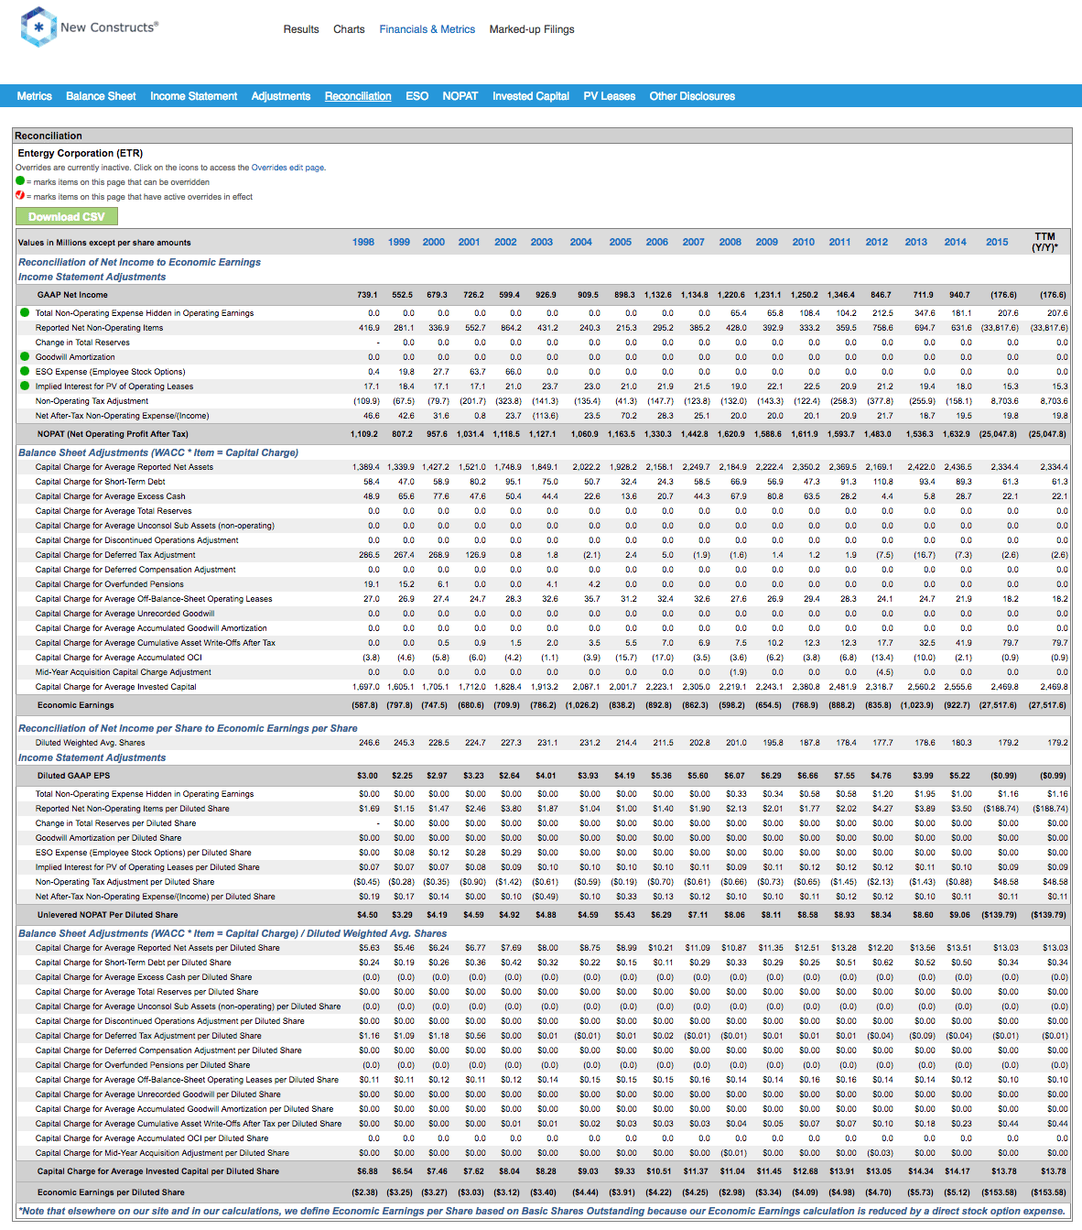Open the 2014 year link

[x=956, y=243]
